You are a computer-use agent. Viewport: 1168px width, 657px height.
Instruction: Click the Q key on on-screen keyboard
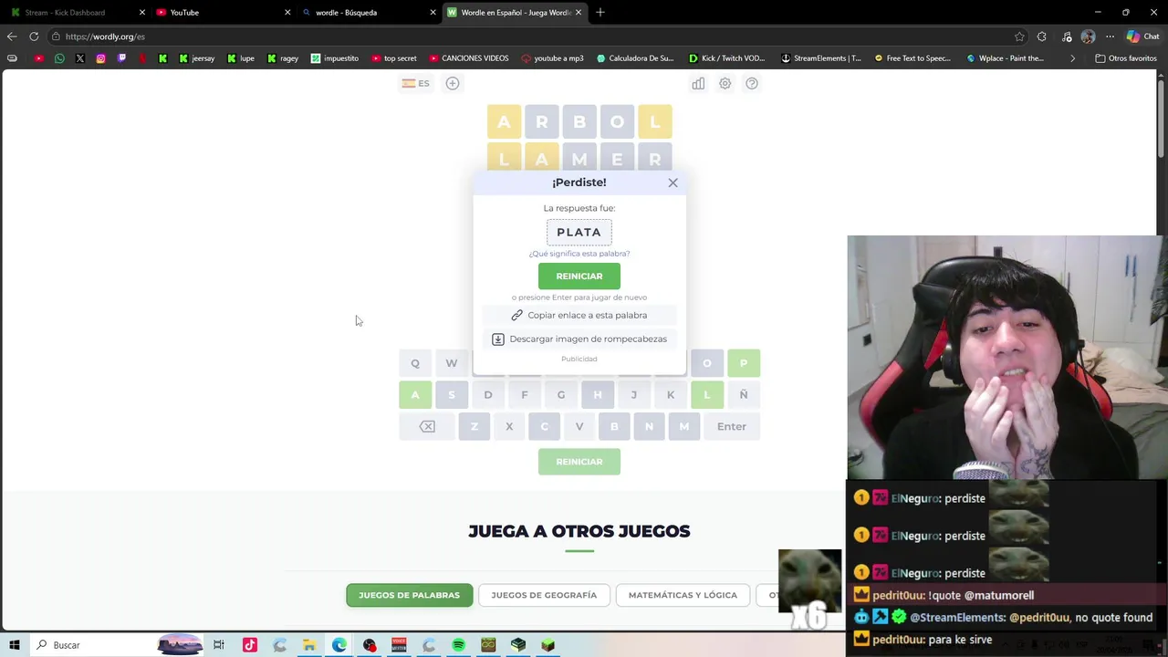click(415, 363)
